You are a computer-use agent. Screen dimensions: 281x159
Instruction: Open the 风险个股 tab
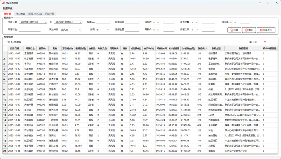point(50,14)
